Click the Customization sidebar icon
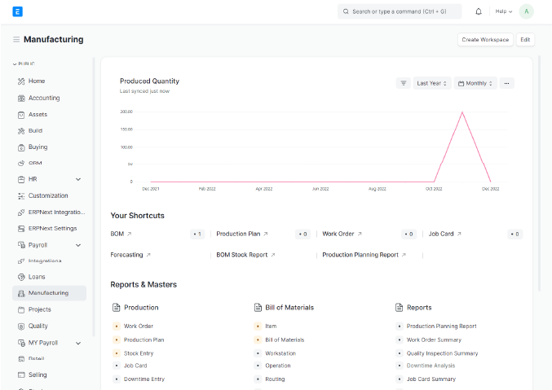 21,196
